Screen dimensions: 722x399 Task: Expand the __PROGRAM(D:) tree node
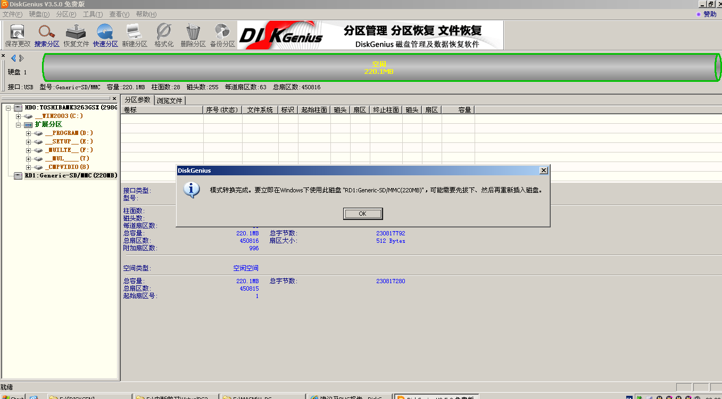[x=29, y=133]
